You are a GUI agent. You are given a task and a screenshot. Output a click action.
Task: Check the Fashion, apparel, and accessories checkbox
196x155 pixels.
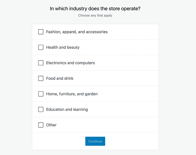point(41,32)
